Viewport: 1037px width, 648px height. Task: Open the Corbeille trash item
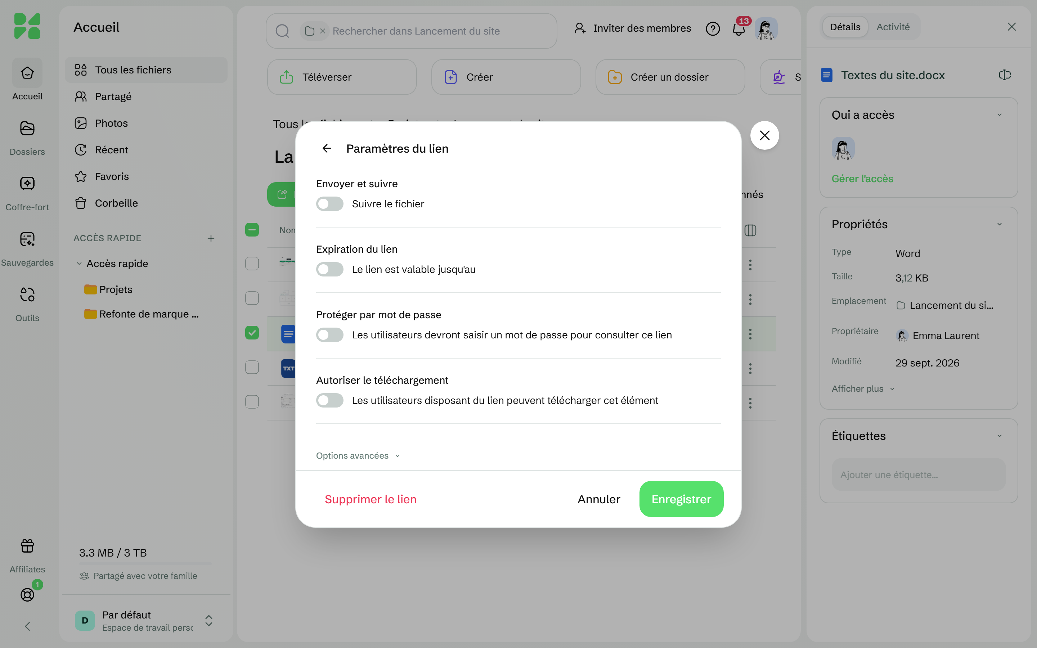[x=146, y=203]
